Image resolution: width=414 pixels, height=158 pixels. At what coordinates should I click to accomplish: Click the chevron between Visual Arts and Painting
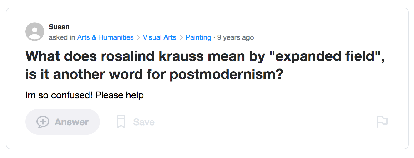[181, 38]
